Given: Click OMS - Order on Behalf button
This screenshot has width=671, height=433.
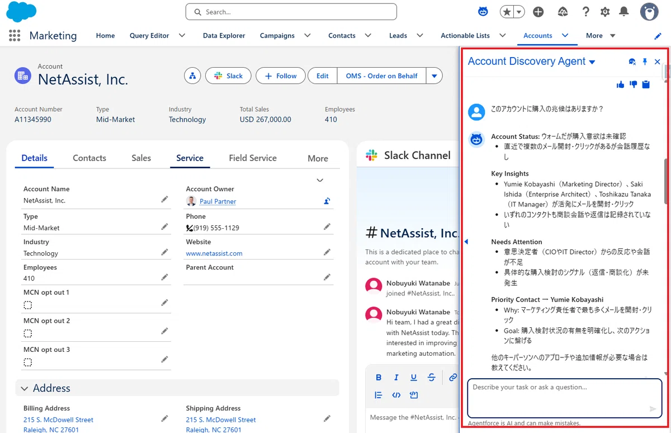Looking at the screenshot, I should (381, 76).
